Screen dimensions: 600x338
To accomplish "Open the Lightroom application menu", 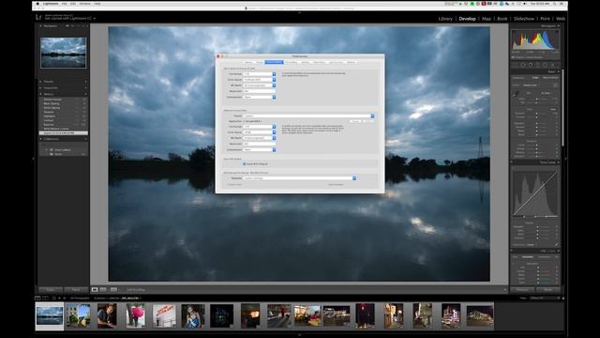I will tap(51, 4).
